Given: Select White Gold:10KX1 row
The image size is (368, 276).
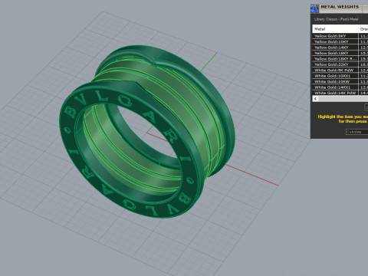Looking at the screenshot, I should click(x=340, y=76).
